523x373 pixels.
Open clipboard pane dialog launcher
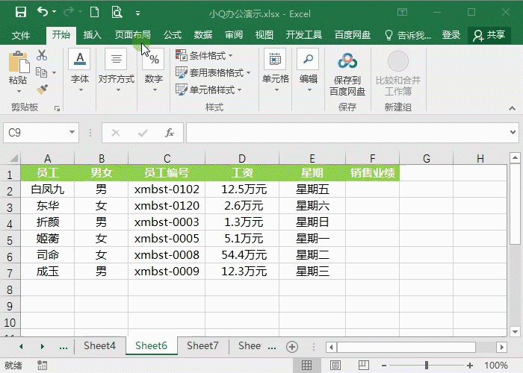tap(57, 109)
